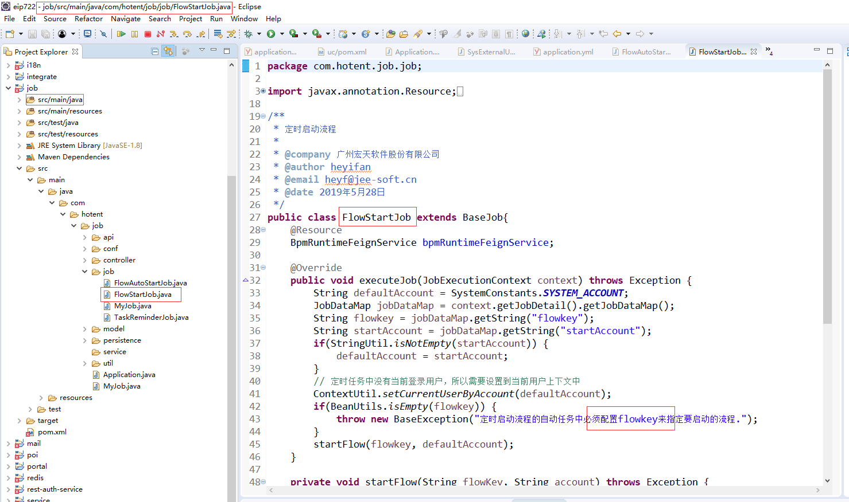Expand src/main/resources folder in tree

tap(19, 111)
